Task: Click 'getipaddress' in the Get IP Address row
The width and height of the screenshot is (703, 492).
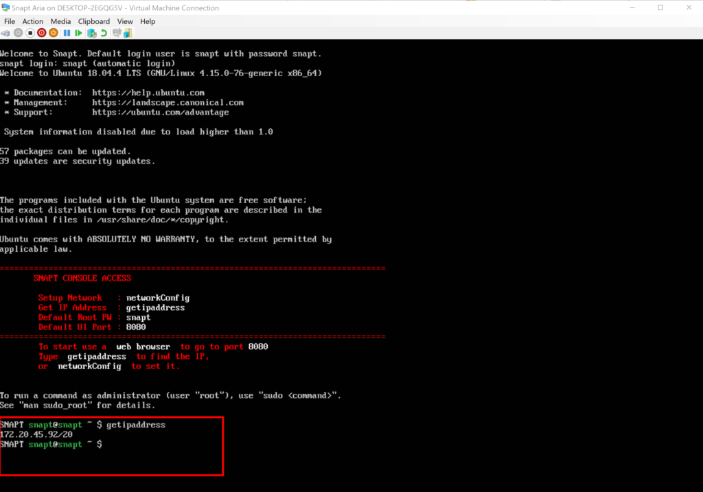Action: coord(155,308)
